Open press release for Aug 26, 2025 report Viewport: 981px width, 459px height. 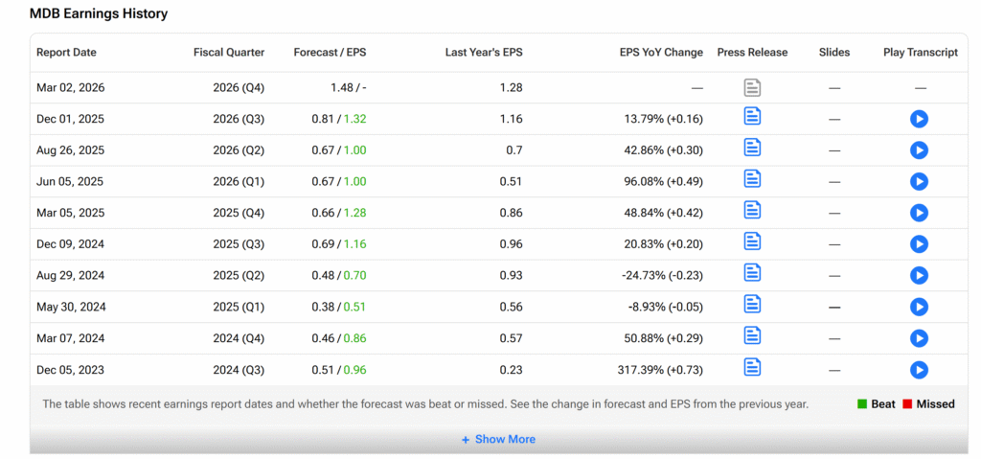tap(753, 148)
